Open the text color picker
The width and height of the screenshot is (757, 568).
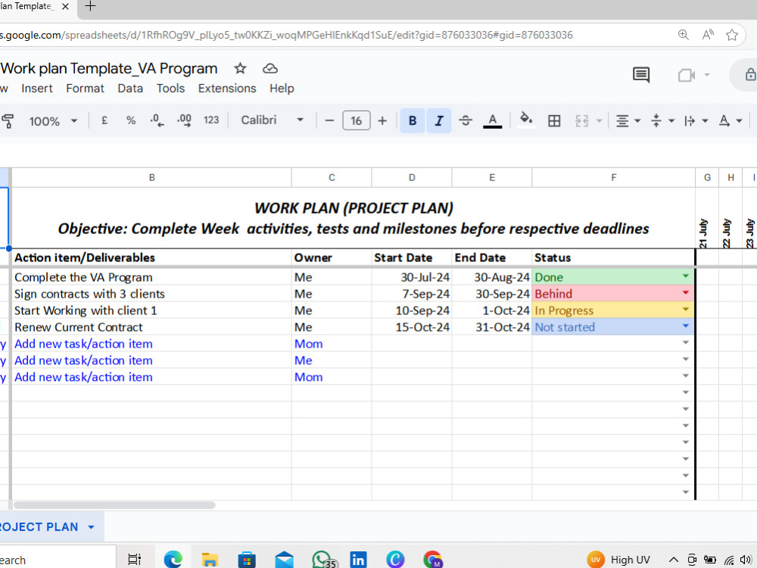(493, 120)
